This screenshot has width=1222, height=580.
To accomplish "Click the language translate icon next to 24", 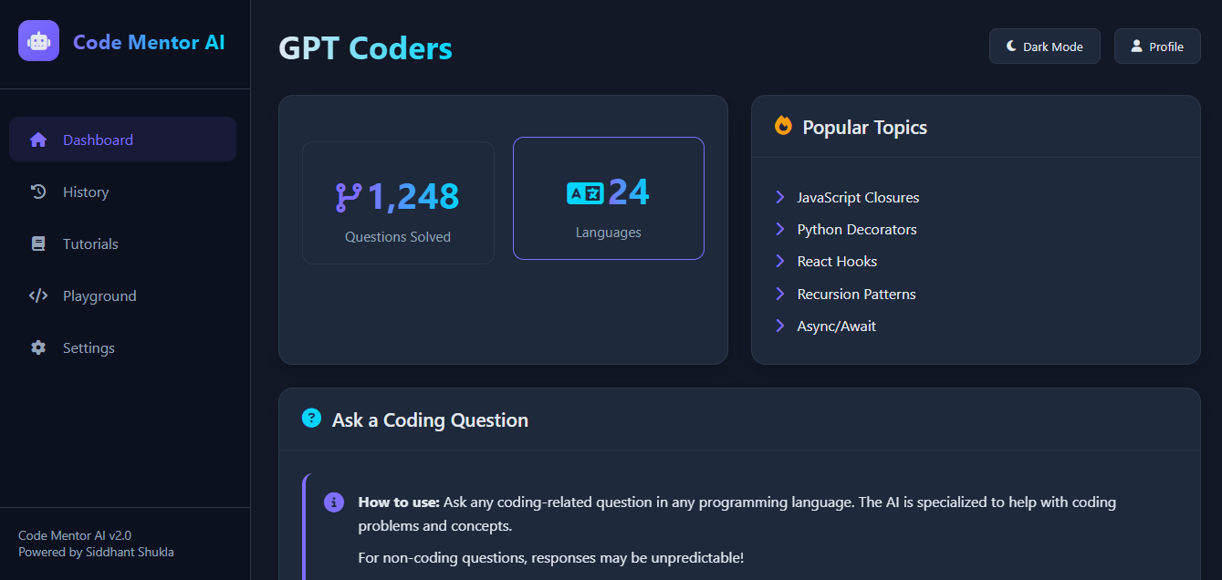I will pos(585,192).
